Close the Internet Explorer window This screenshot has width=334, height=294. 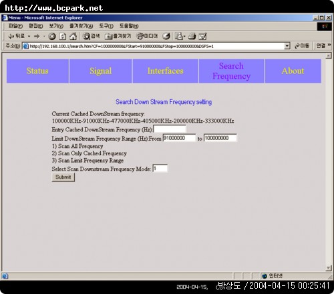click(x=329, y=18)
